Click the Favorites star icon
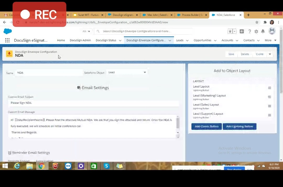The image size is (283, 187). coord(230,31)
